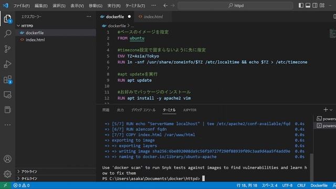Viewport: 336px width, 189px height.
Task: Close dockerfile tab via unsaved dot
Action: (129, 16)
